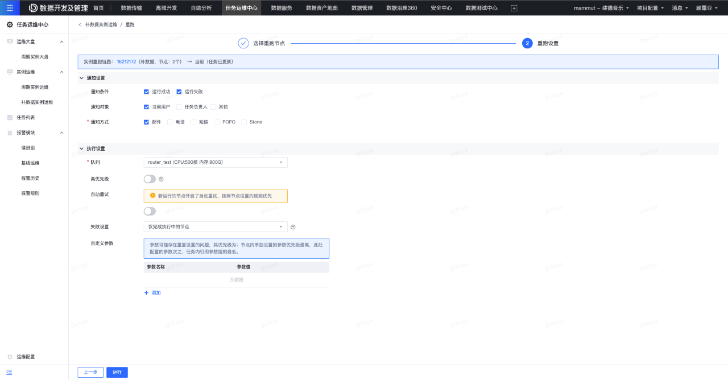Click the 任务列表 icon in sidebar
Screen dimensions: 728x380
pyautogui.click(x=10, y=118)
